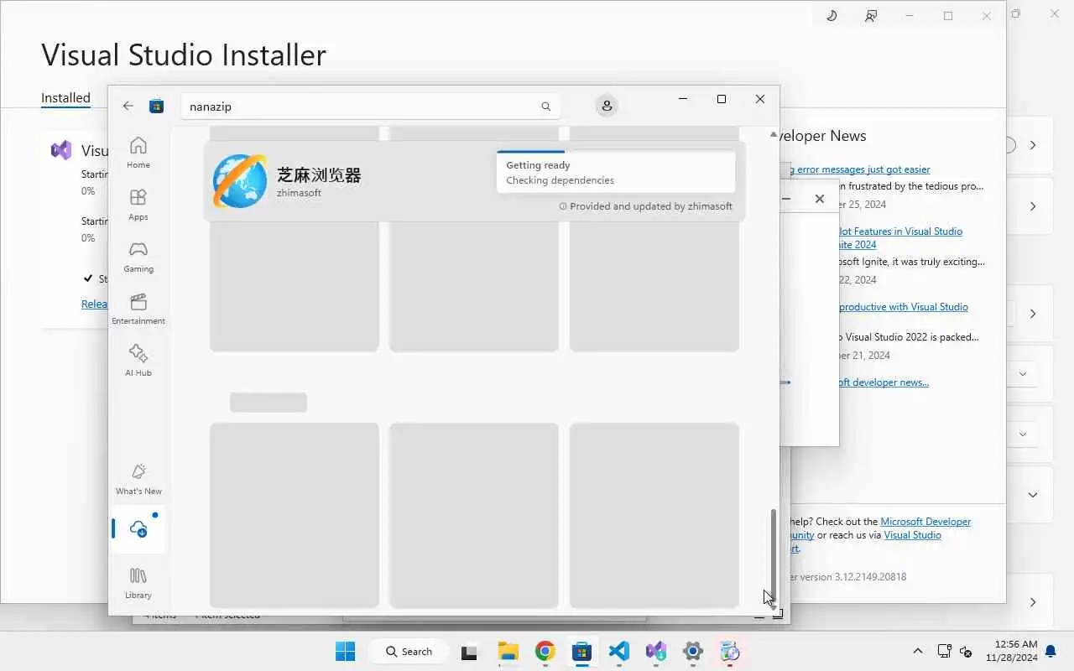Open Visual Studio Code from the taskbar
Screen dimensions: 1074x671
619,651
